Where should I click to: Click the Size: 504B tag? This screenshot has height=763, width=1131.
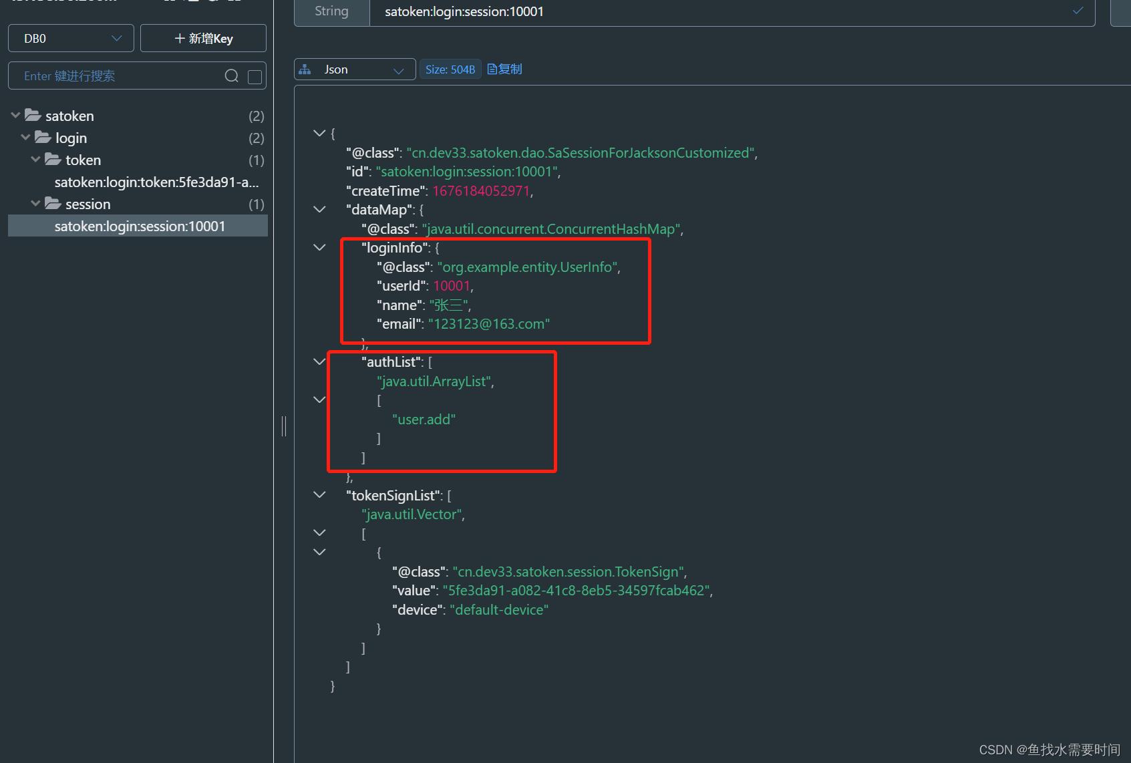(x=450, y=69)
